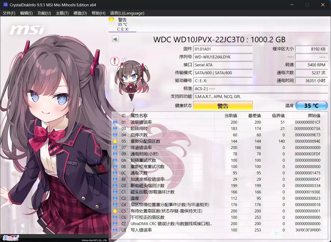This screenshot has height=242, width=331.
Task: Click blue status dot for ID 0A row
Action: coord(115,160)
